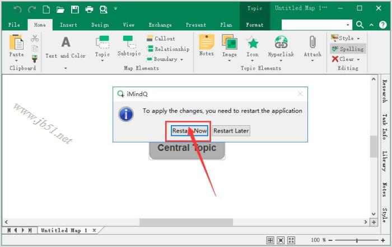
Task: Select the Central Topic node
Action: [x=187, y=150]
